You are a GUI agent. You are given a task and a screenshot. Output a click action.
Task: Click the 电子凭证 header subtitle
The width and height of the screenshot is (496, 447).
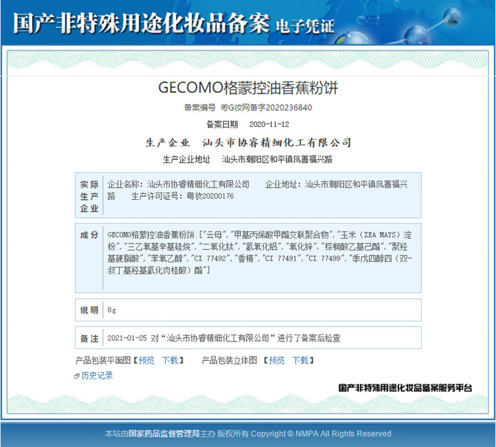coord(305,26)
